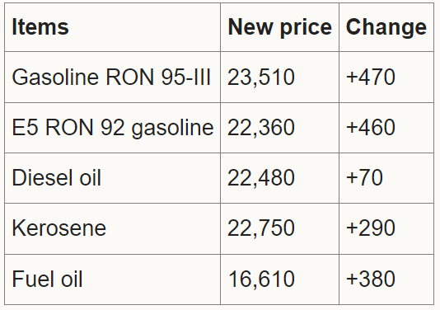This screenshot has width=440, height=310.
Task: Click the word gasoline in E5 row
Action: pyautogui.click(x=172, y=129)
